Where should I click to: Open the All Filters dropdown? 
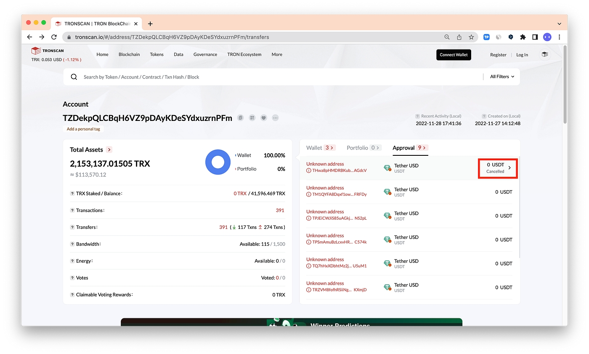[x=502, y=77]
